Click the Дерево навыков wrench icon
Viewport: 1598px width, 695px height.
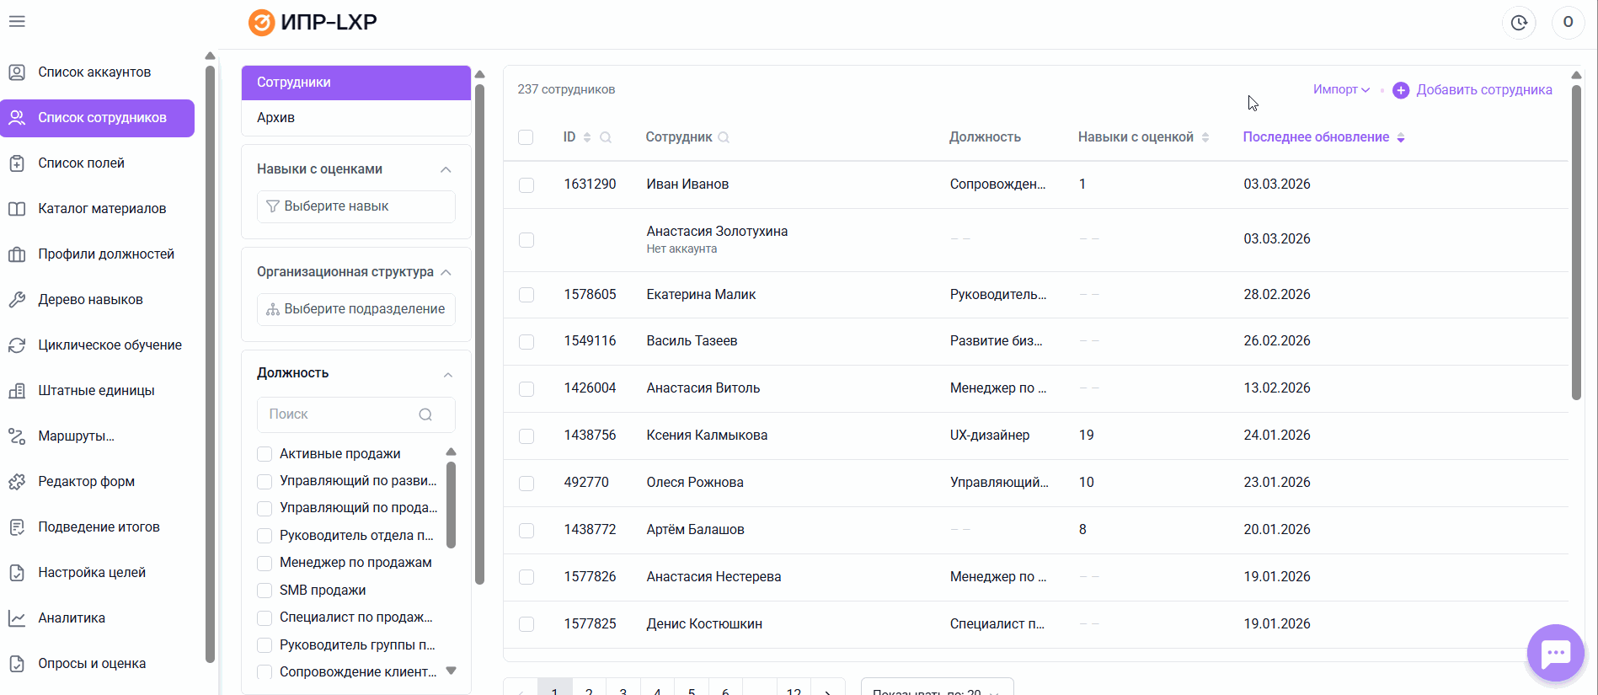click(17, 300)
